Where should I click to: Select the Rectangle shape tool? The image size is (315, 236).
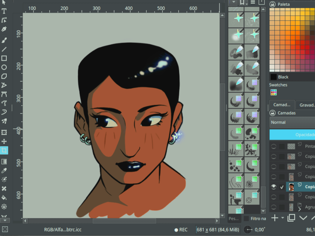[x=4, y=58]
